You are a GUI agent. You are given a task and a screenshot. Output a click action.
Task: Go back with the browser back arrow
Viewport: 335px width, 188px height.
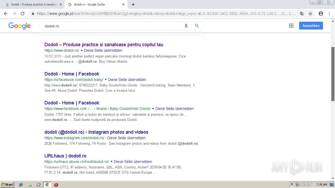point(6,14)
